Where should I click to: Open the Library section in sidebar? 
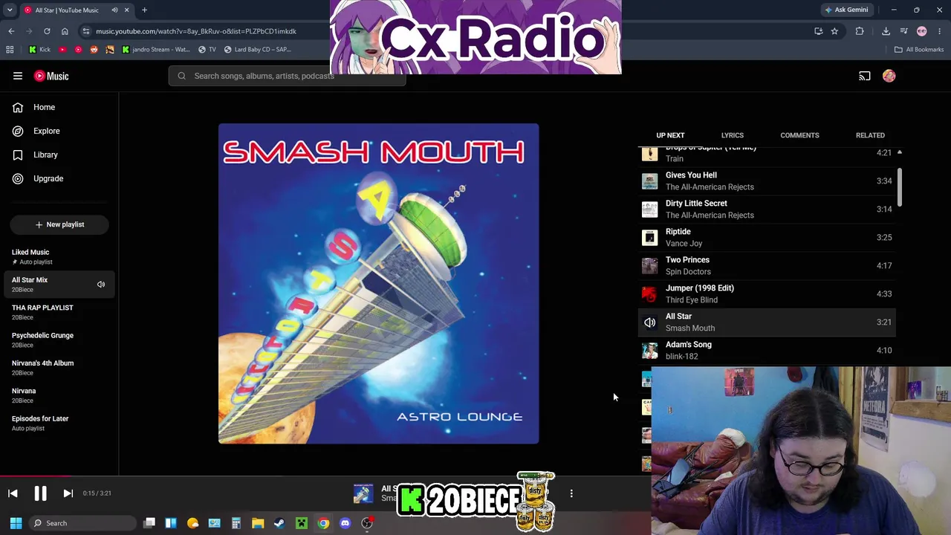click(x=59, y=155)
